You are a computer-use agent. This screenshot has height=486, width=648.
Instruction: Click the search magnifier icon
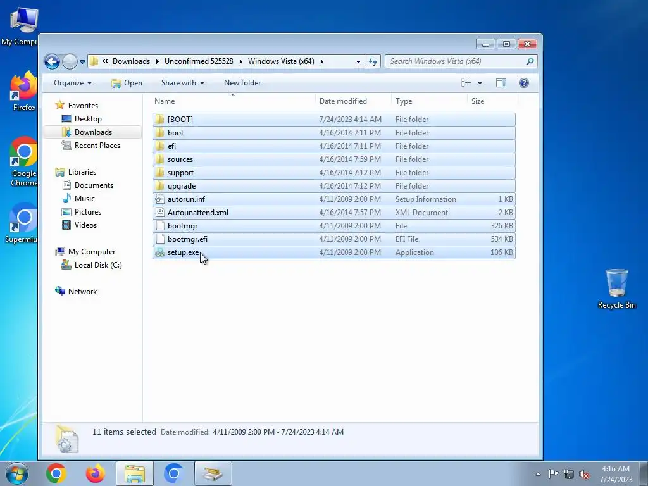pyautogui.click(x=530, y=61)
